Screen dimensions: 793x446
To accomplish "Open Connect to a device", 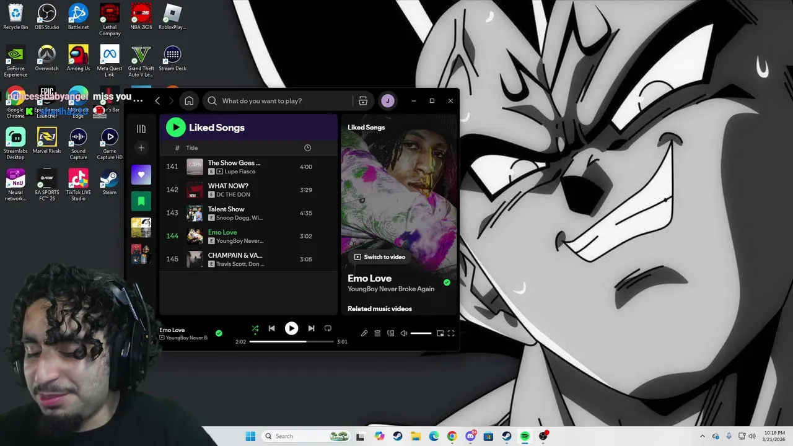I will point(391,333).
